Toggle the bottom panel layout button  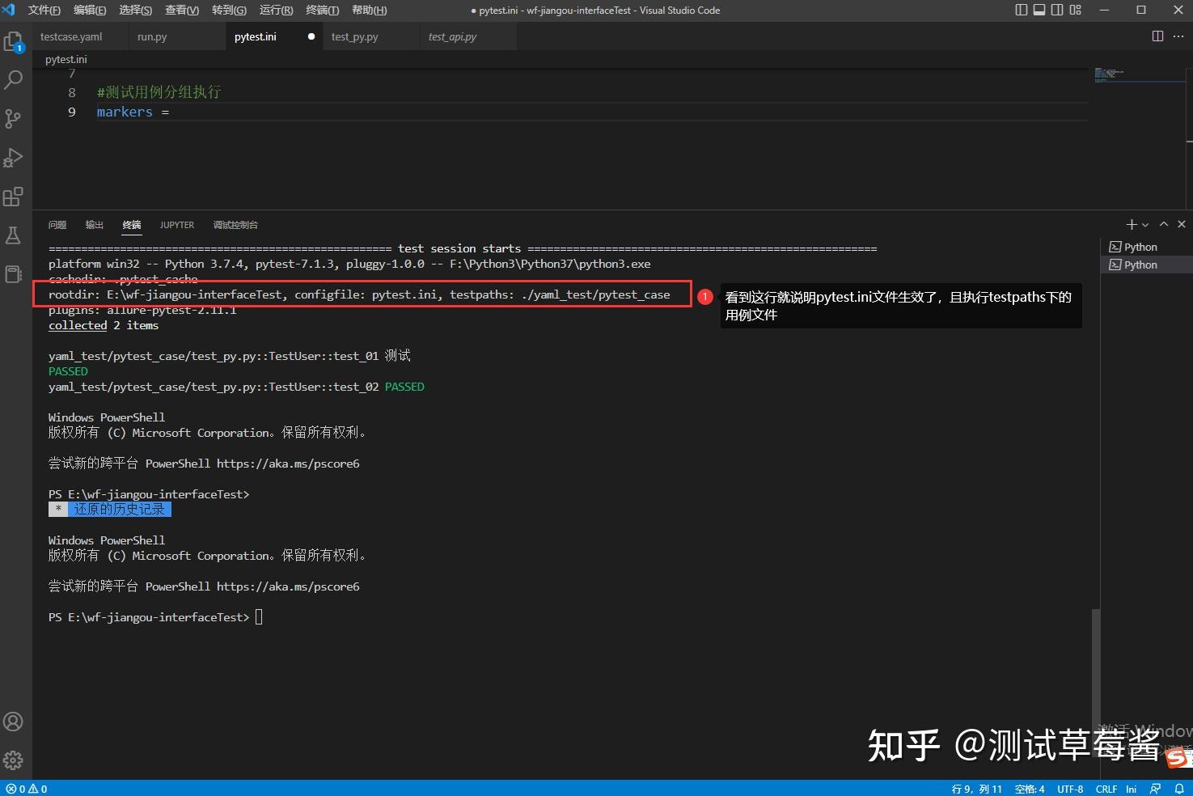[1039, 10]
